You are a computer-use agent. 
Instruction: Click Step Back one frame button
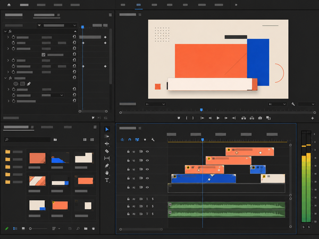210,118
